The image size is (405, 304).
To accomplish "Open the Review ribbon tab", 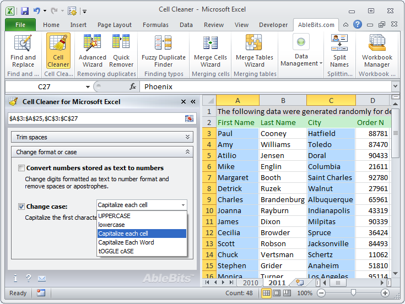I will pyautogui.click(x=214, y=25).
